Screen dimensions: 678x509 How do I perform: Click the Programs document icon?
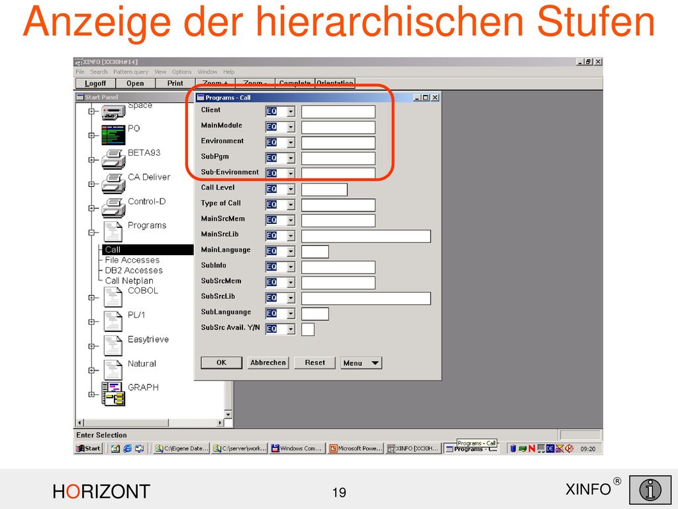tap(113, 231)
